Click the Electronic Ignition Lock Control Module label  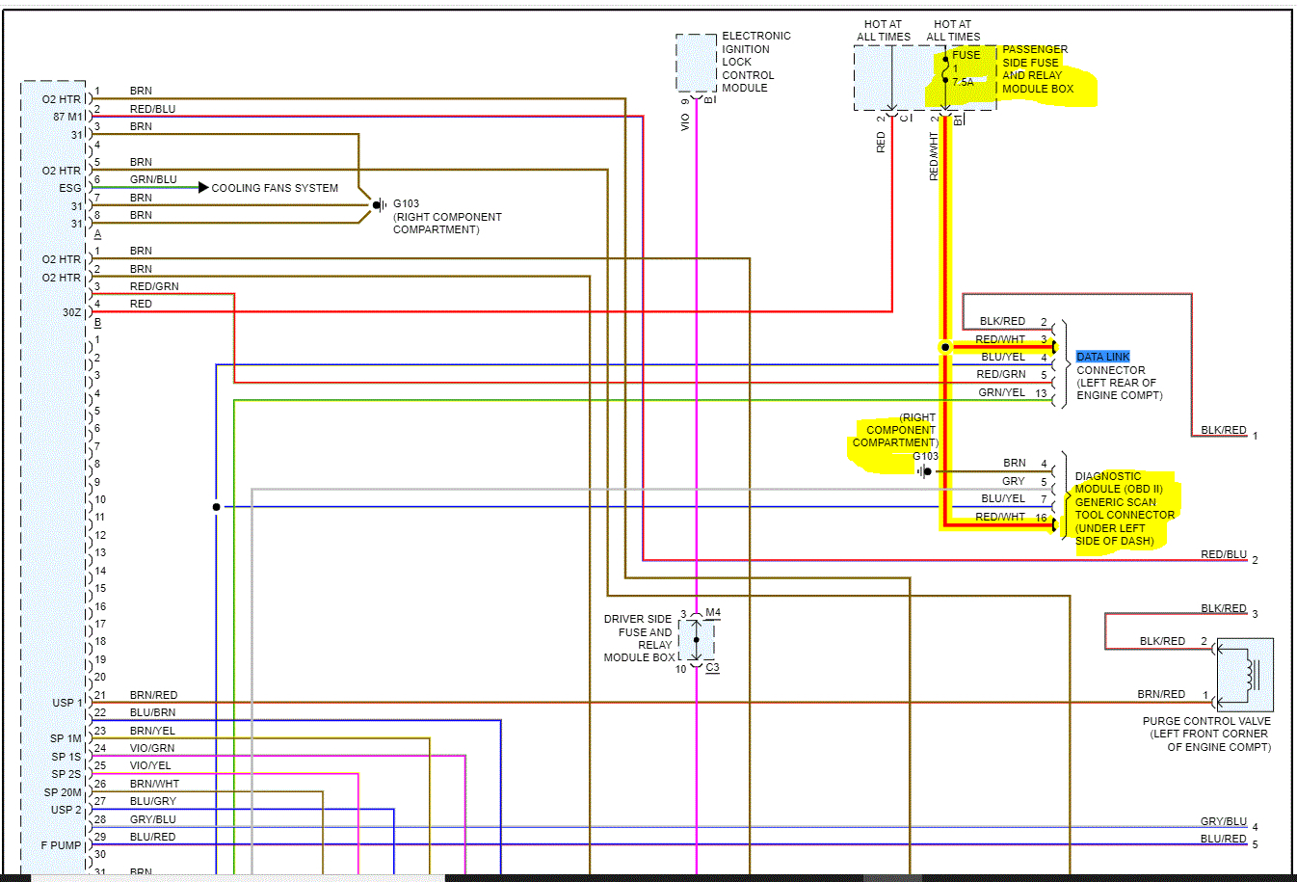(x=756, y=62)
